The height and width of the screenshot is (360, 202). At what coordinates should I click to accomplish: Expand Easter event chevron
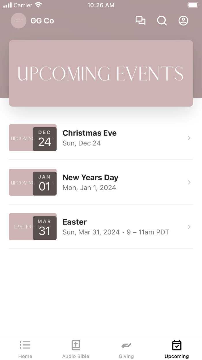pyautogui.click(x=189, y=227)
